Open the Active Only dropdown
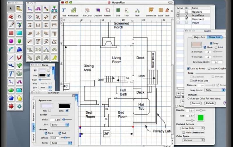233x147 pixels. pos(193,128)
